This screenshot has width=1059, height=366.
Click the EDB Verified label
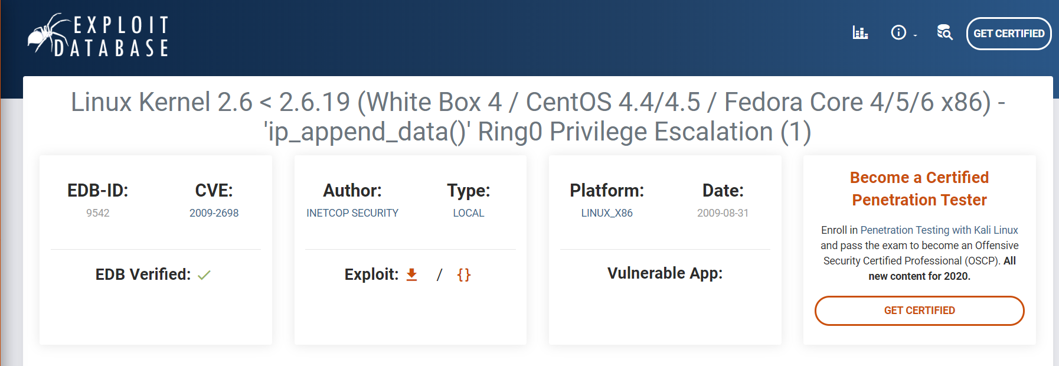(143, 274)
